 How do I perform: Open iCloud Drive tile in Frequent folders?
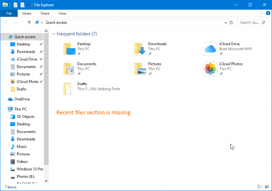point(228,49)
